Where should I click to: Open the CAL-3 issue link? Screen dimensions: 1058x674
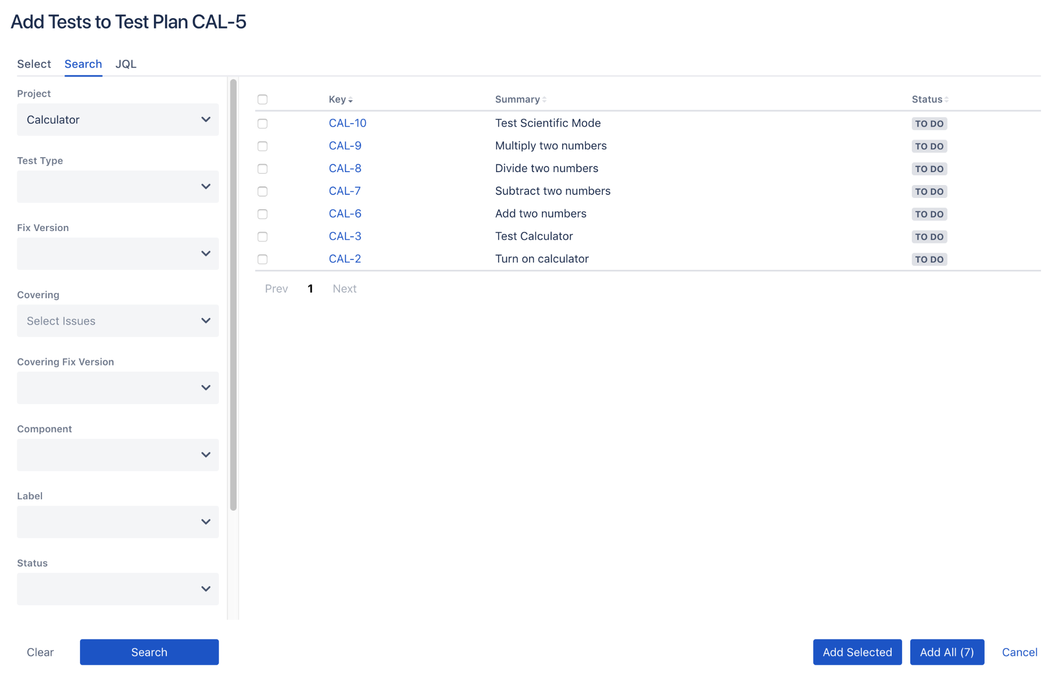click(x=345, y=236)
